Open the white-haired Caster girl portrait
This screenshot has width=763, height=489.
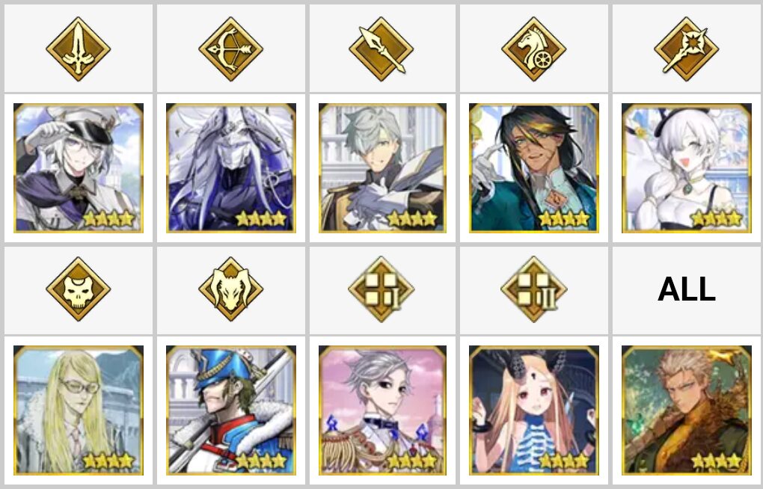coord(687,167)
